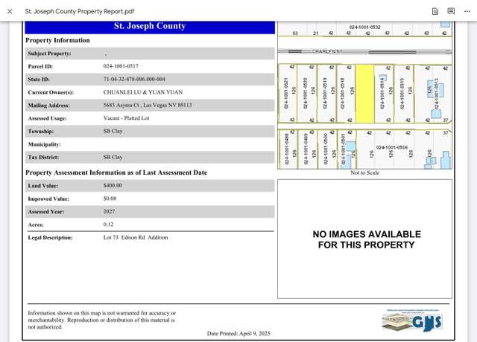Click the Assessed Year value 2027
Viewport: 477px width, 342px height.
(x=109, y=211)
